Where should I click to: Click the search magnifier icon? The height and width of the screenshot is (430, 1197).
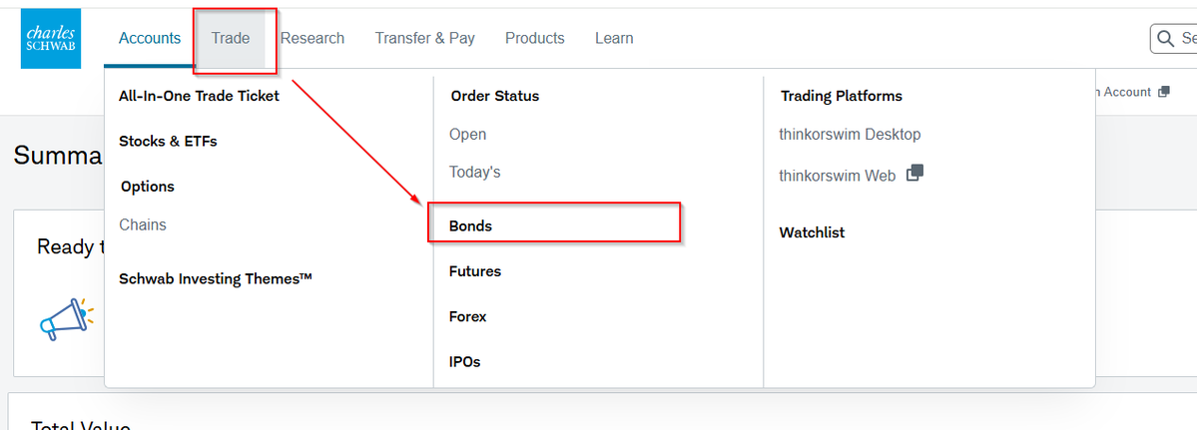pos(1164,38)
